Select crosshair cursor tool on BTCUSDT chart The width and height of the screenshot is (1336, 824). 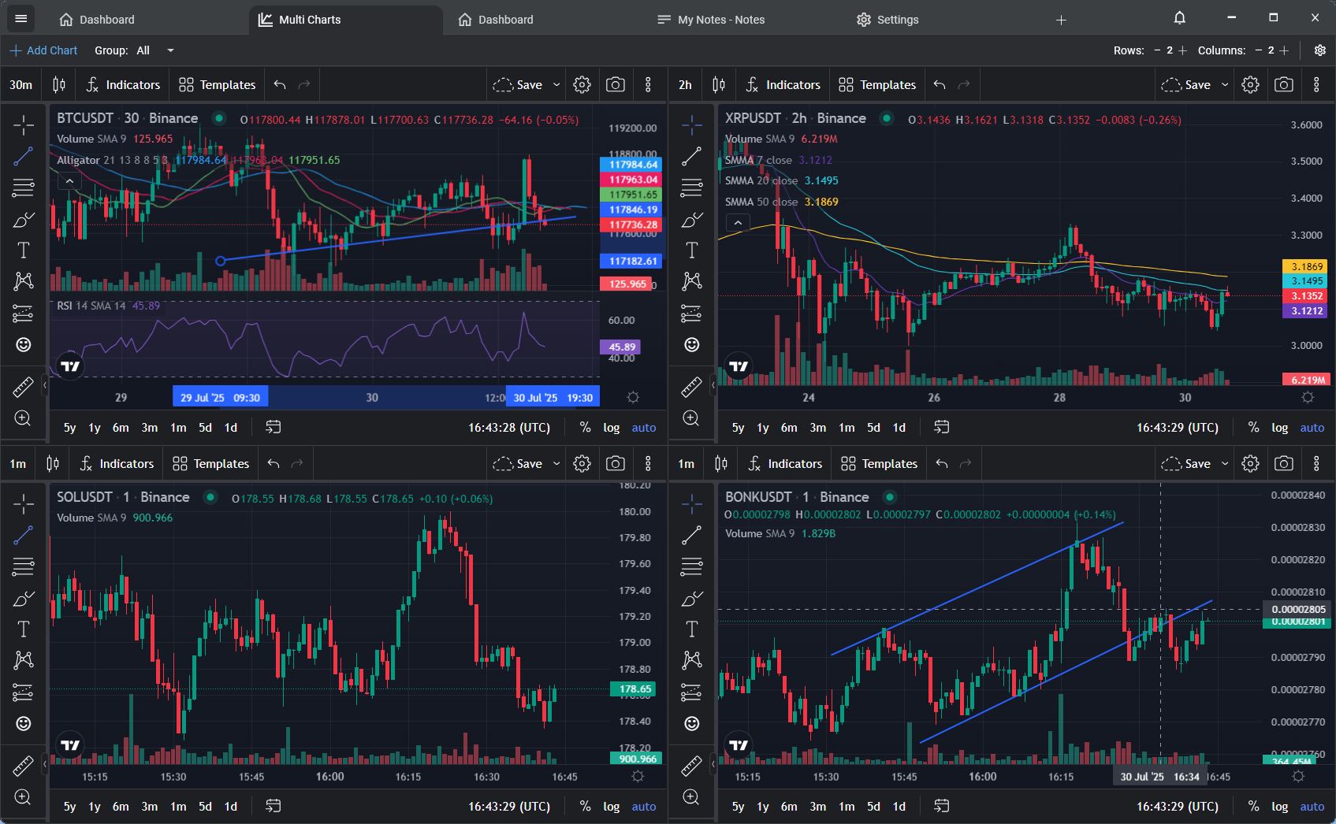pos(24,124)
